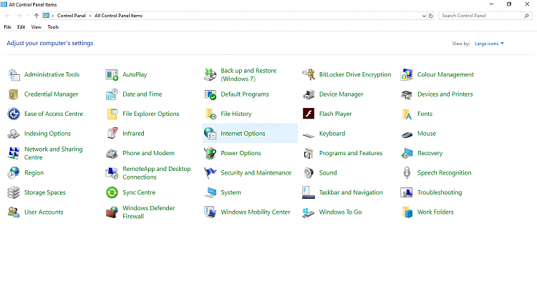537x286 pixels.
Task: Open the Recovery icon
Action: tap(407, 153)
